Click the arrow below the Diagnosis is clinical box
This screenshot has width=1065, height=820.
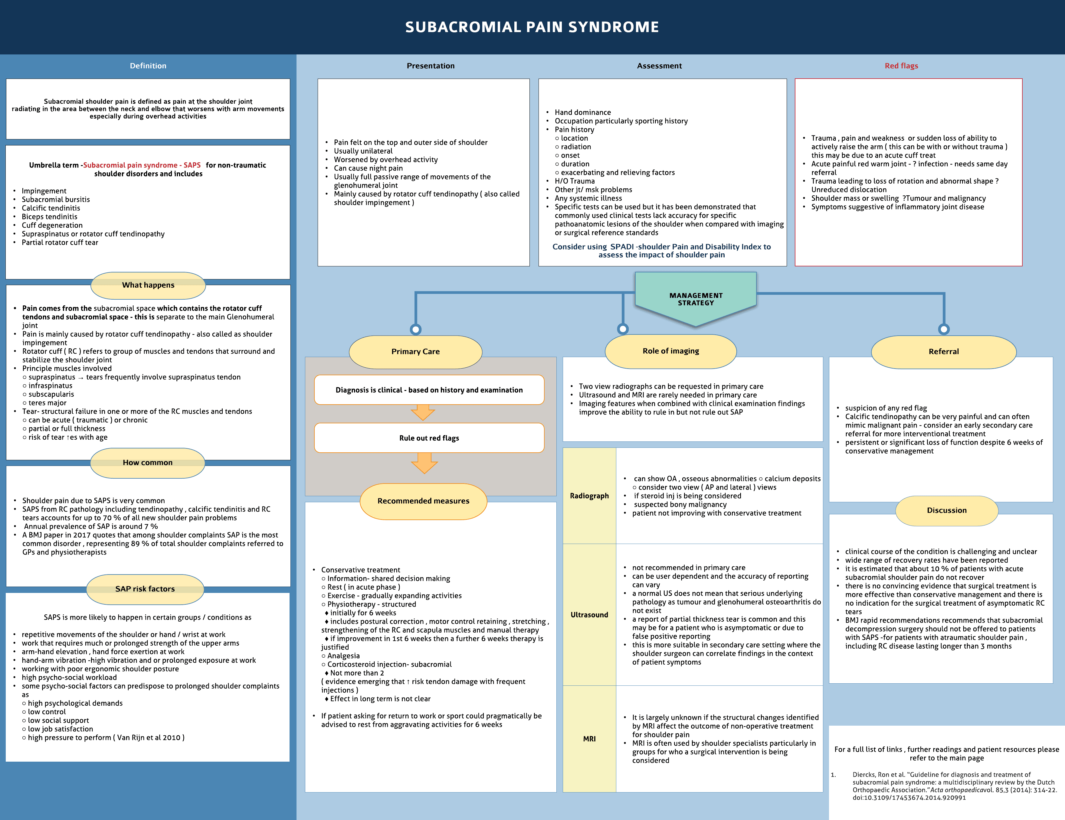[423, 412]
